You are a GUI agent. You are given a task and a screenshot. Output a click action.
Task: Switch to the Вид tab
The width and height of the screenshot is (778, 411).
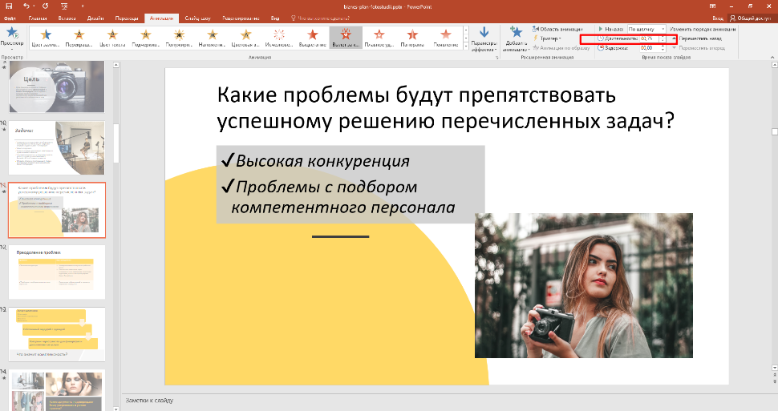pyautogui.click(x=275, y=18)
